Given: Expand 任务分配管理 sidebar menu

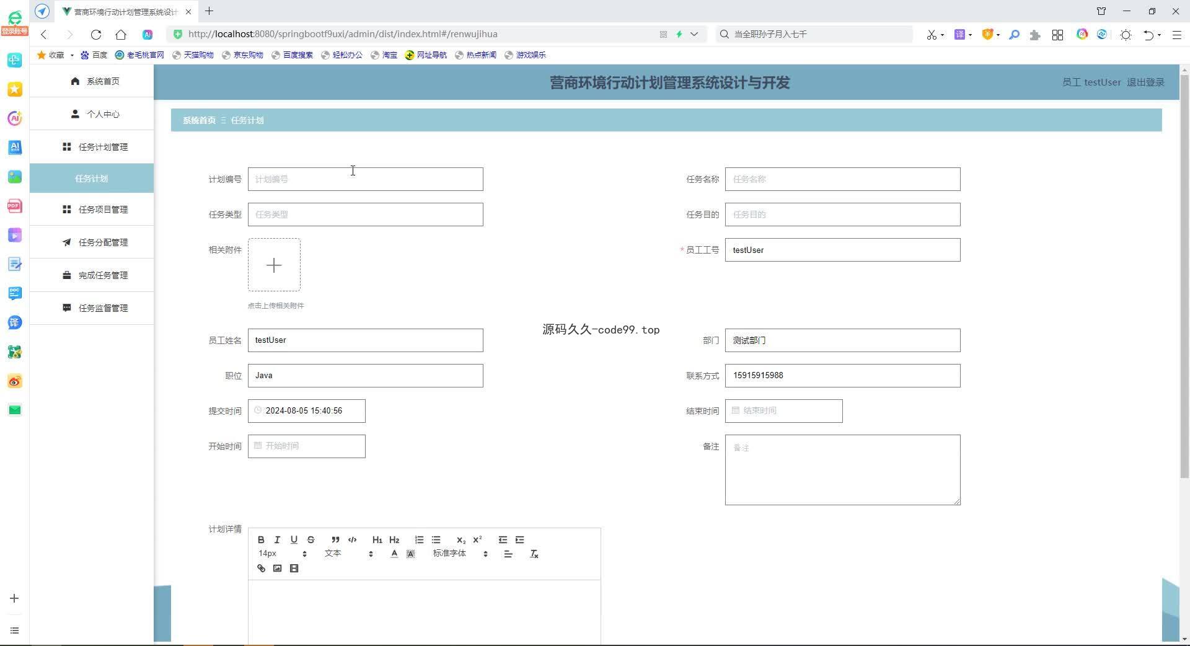Looking at the screenshot, I should (92, 242).
